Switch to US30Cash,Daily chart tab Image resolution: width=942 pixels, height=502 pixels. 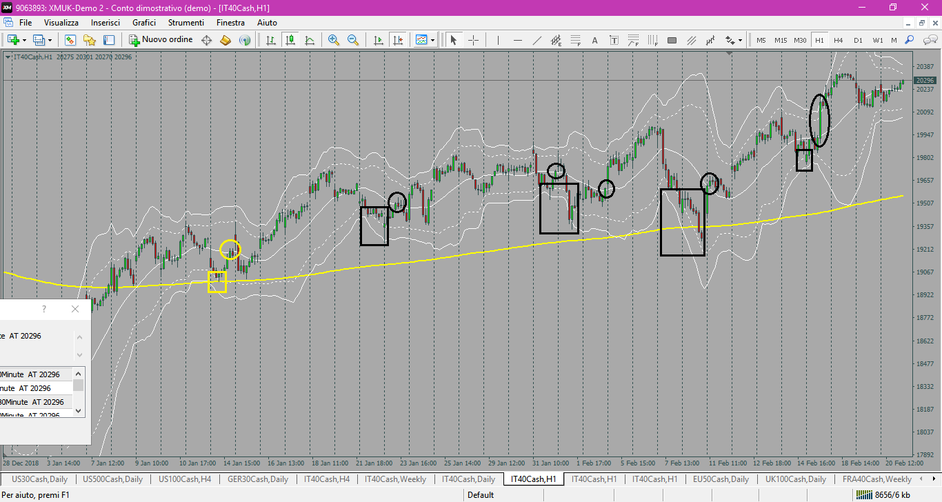click(40, 479)
